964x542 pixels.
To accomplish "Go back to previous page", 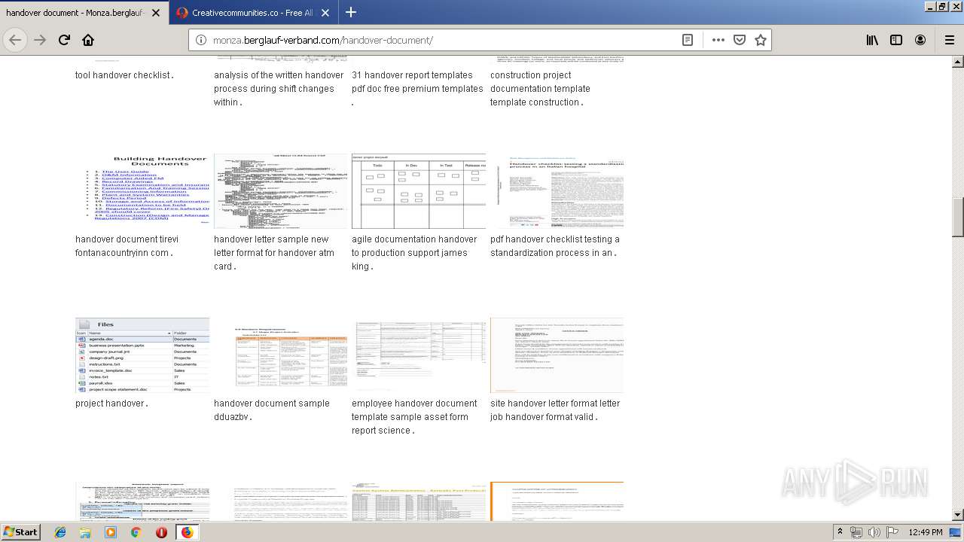I will pos(15,40).
